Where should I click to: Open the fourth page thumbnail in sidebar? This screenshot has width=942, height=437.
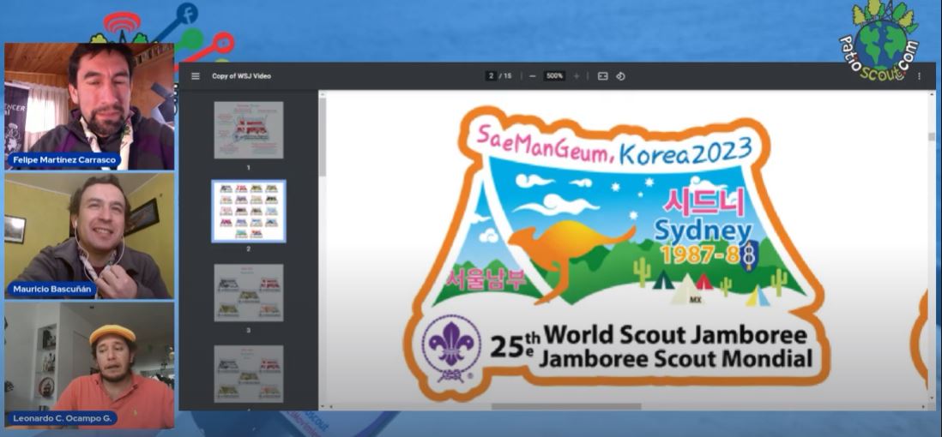(249, 374)
